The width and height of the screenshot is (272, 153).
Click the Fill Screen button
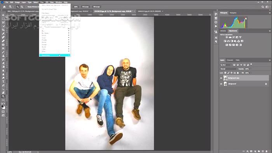click(97, 7)
